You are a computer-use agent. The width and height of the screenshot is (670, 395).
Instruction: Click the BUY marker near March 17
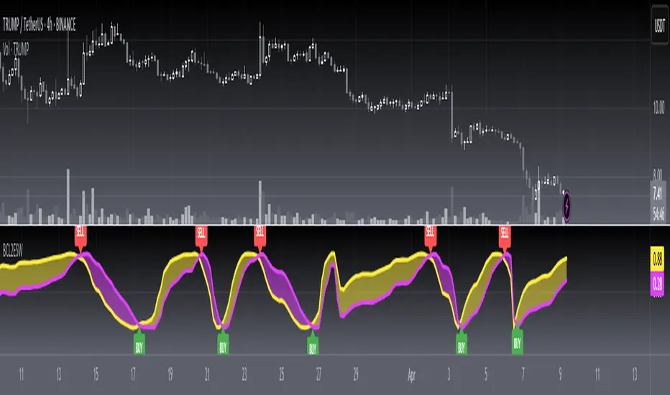click(139, 342)
